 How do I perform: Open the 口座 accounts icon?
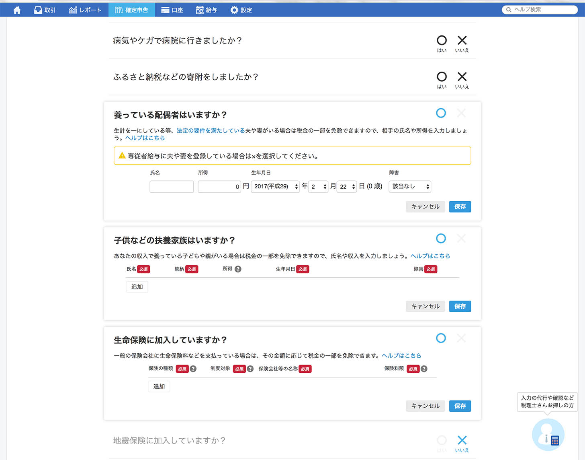[x=172, y=10]
